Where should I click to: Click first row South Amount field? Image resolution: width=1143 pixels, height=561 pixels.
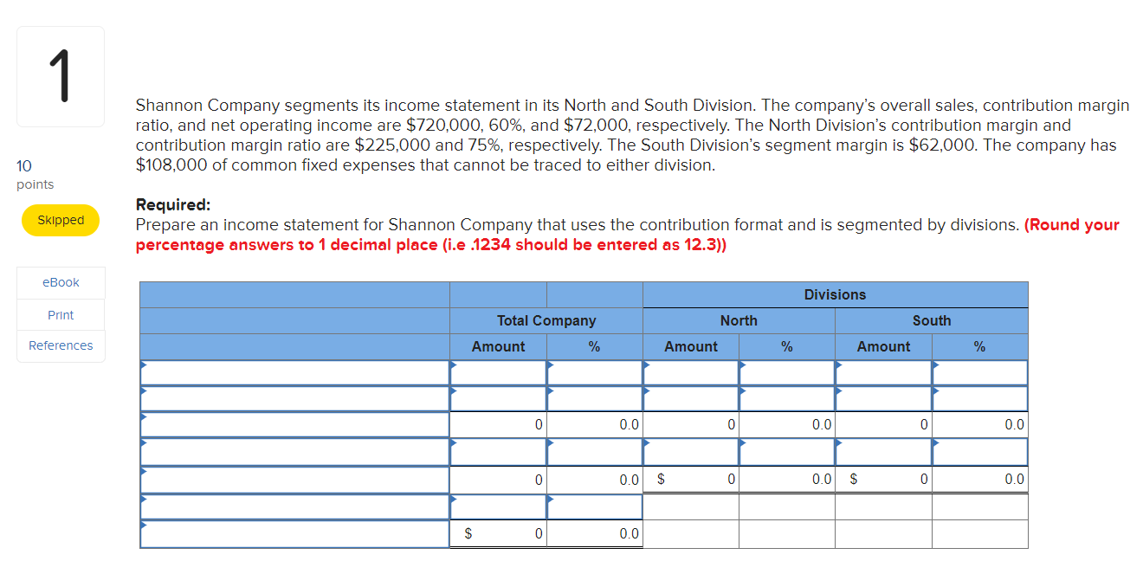(x=884, y=373)
